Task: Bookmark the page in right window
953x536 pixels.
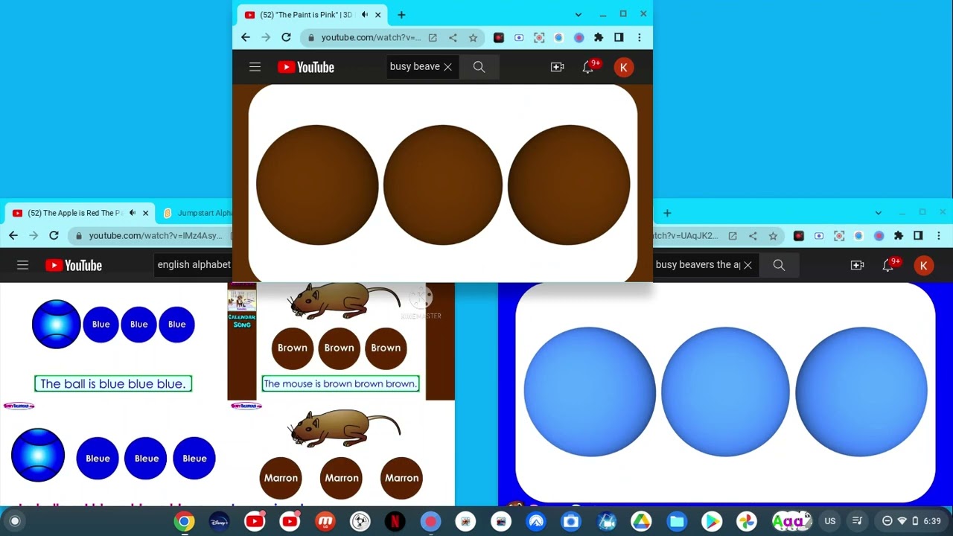Action: click(773, 235)
